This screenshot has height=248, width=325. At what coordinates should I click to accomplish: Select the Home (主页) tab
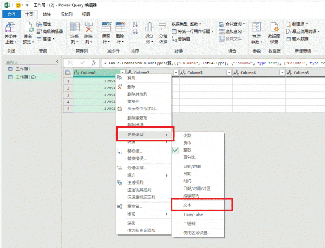(x=29, y=15)
